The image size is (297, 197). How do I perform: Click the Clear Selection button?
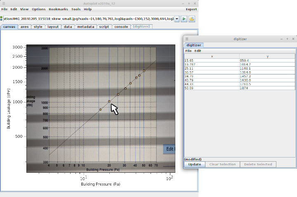(222, 165)
